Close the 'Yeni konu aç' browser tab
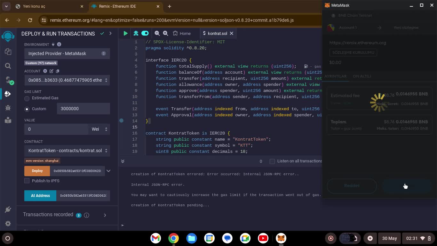 [82, 6]
